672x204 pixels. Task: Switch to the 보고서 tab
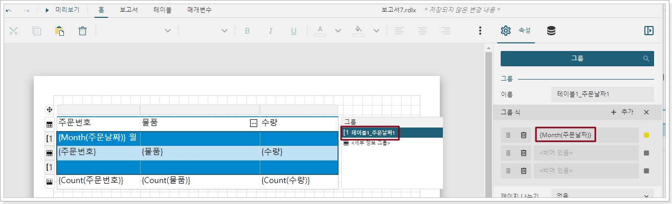pos(129,10)
